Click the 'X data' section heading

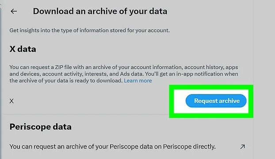(x=23, y=49)
